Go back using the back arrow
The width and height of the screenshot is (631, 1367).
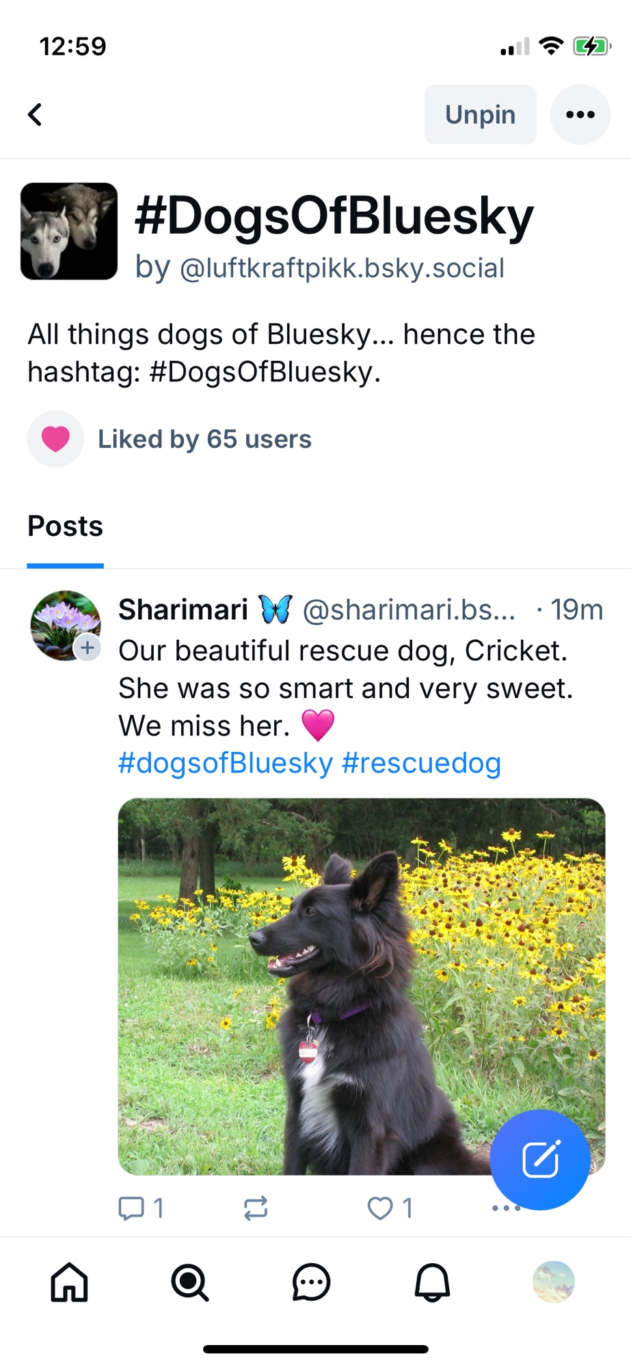click(x=36, y=115)
